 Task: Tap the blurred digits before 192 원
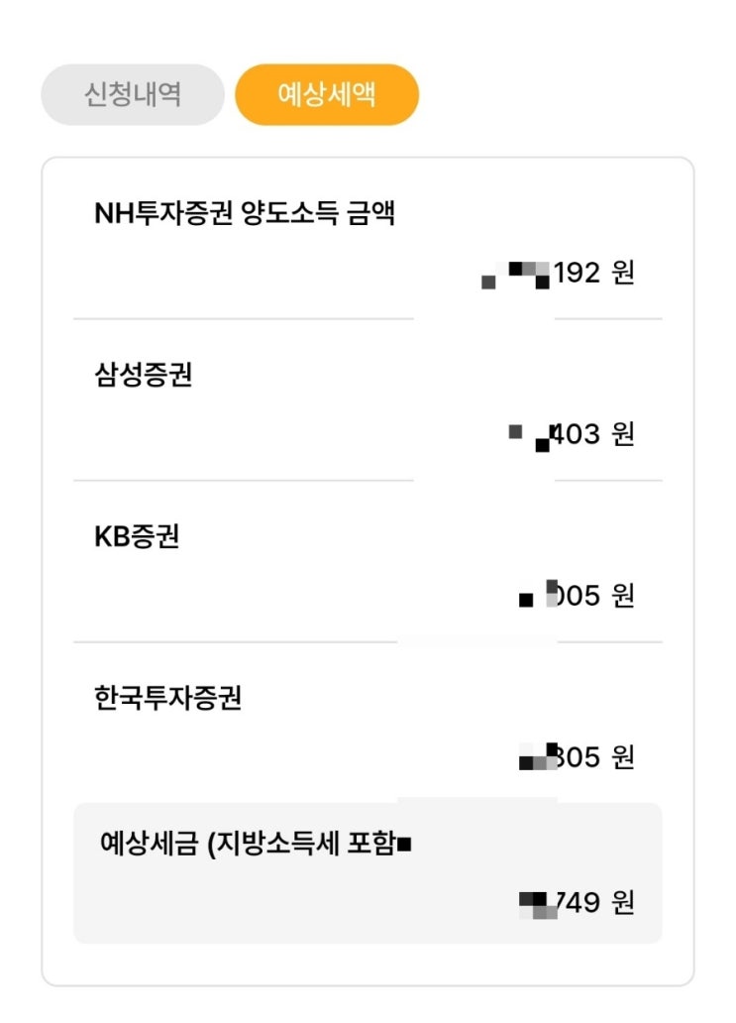(516, 275)
